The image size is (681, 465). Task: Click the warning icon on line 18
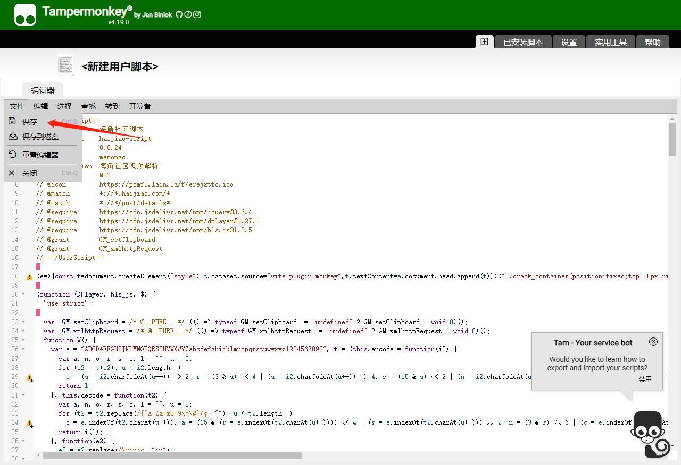pyautogui.click(x=30, y=276)
